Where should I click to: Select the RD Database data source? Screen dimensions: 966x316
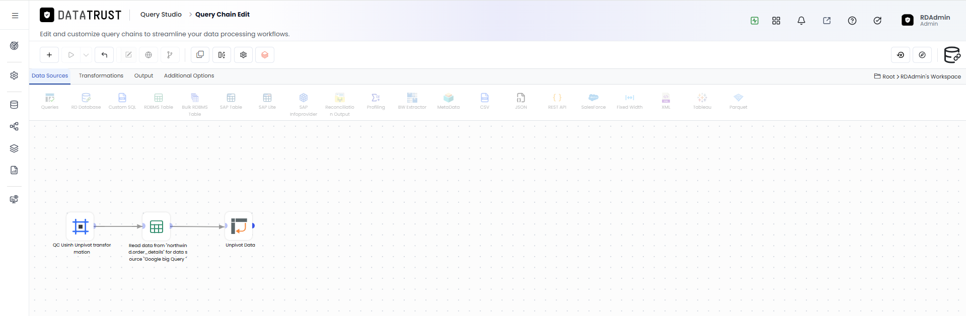click(86, 101)
